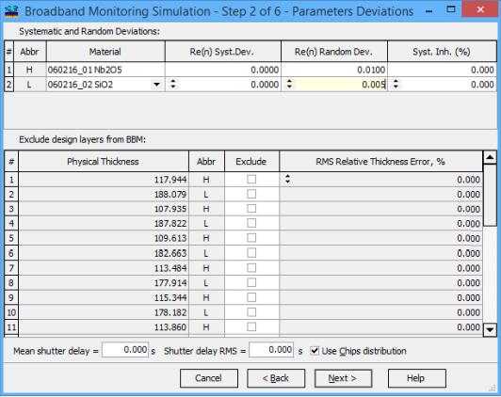Minimize the simulation wizard window
The height and width of the screenshot is (397, 501).
click(x=429, y=11)
